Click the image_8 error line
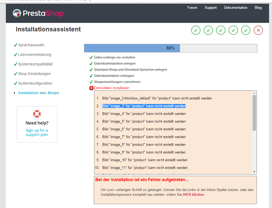This screenshot has width=272, height=208. click(x=144, y=144)
